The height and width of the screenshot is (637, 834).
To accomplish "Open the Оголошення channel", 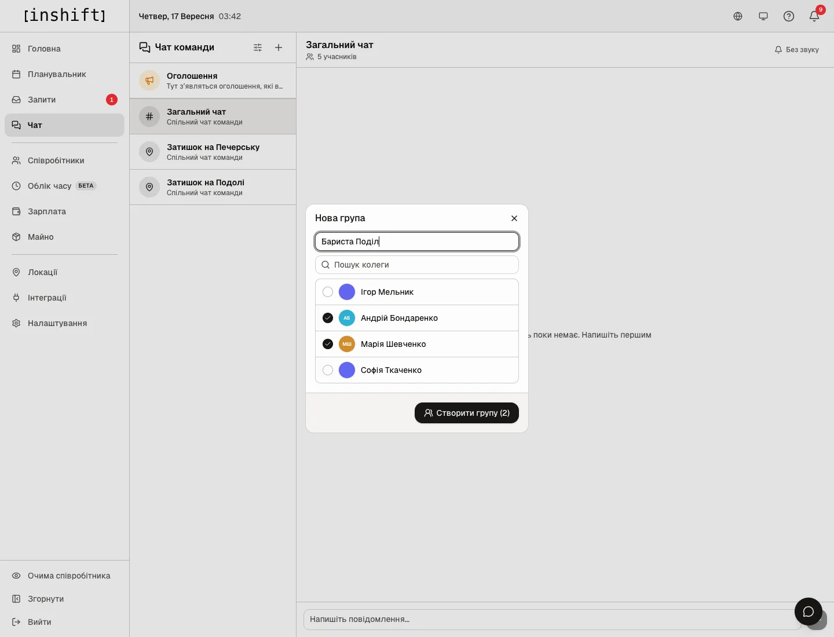I will [x=213, y=80].
